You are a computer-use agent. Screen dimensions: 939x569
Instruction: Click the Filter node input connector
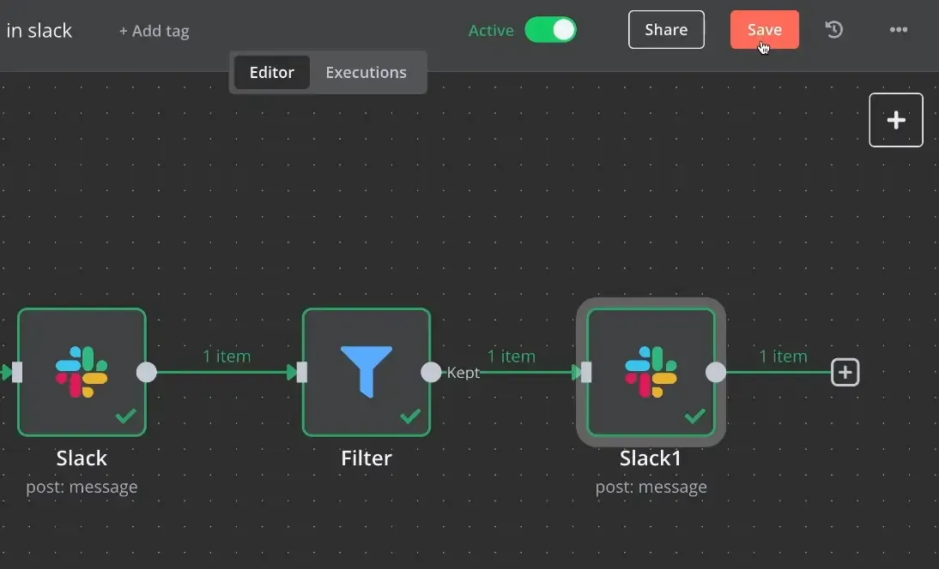[x=301, y=372]
